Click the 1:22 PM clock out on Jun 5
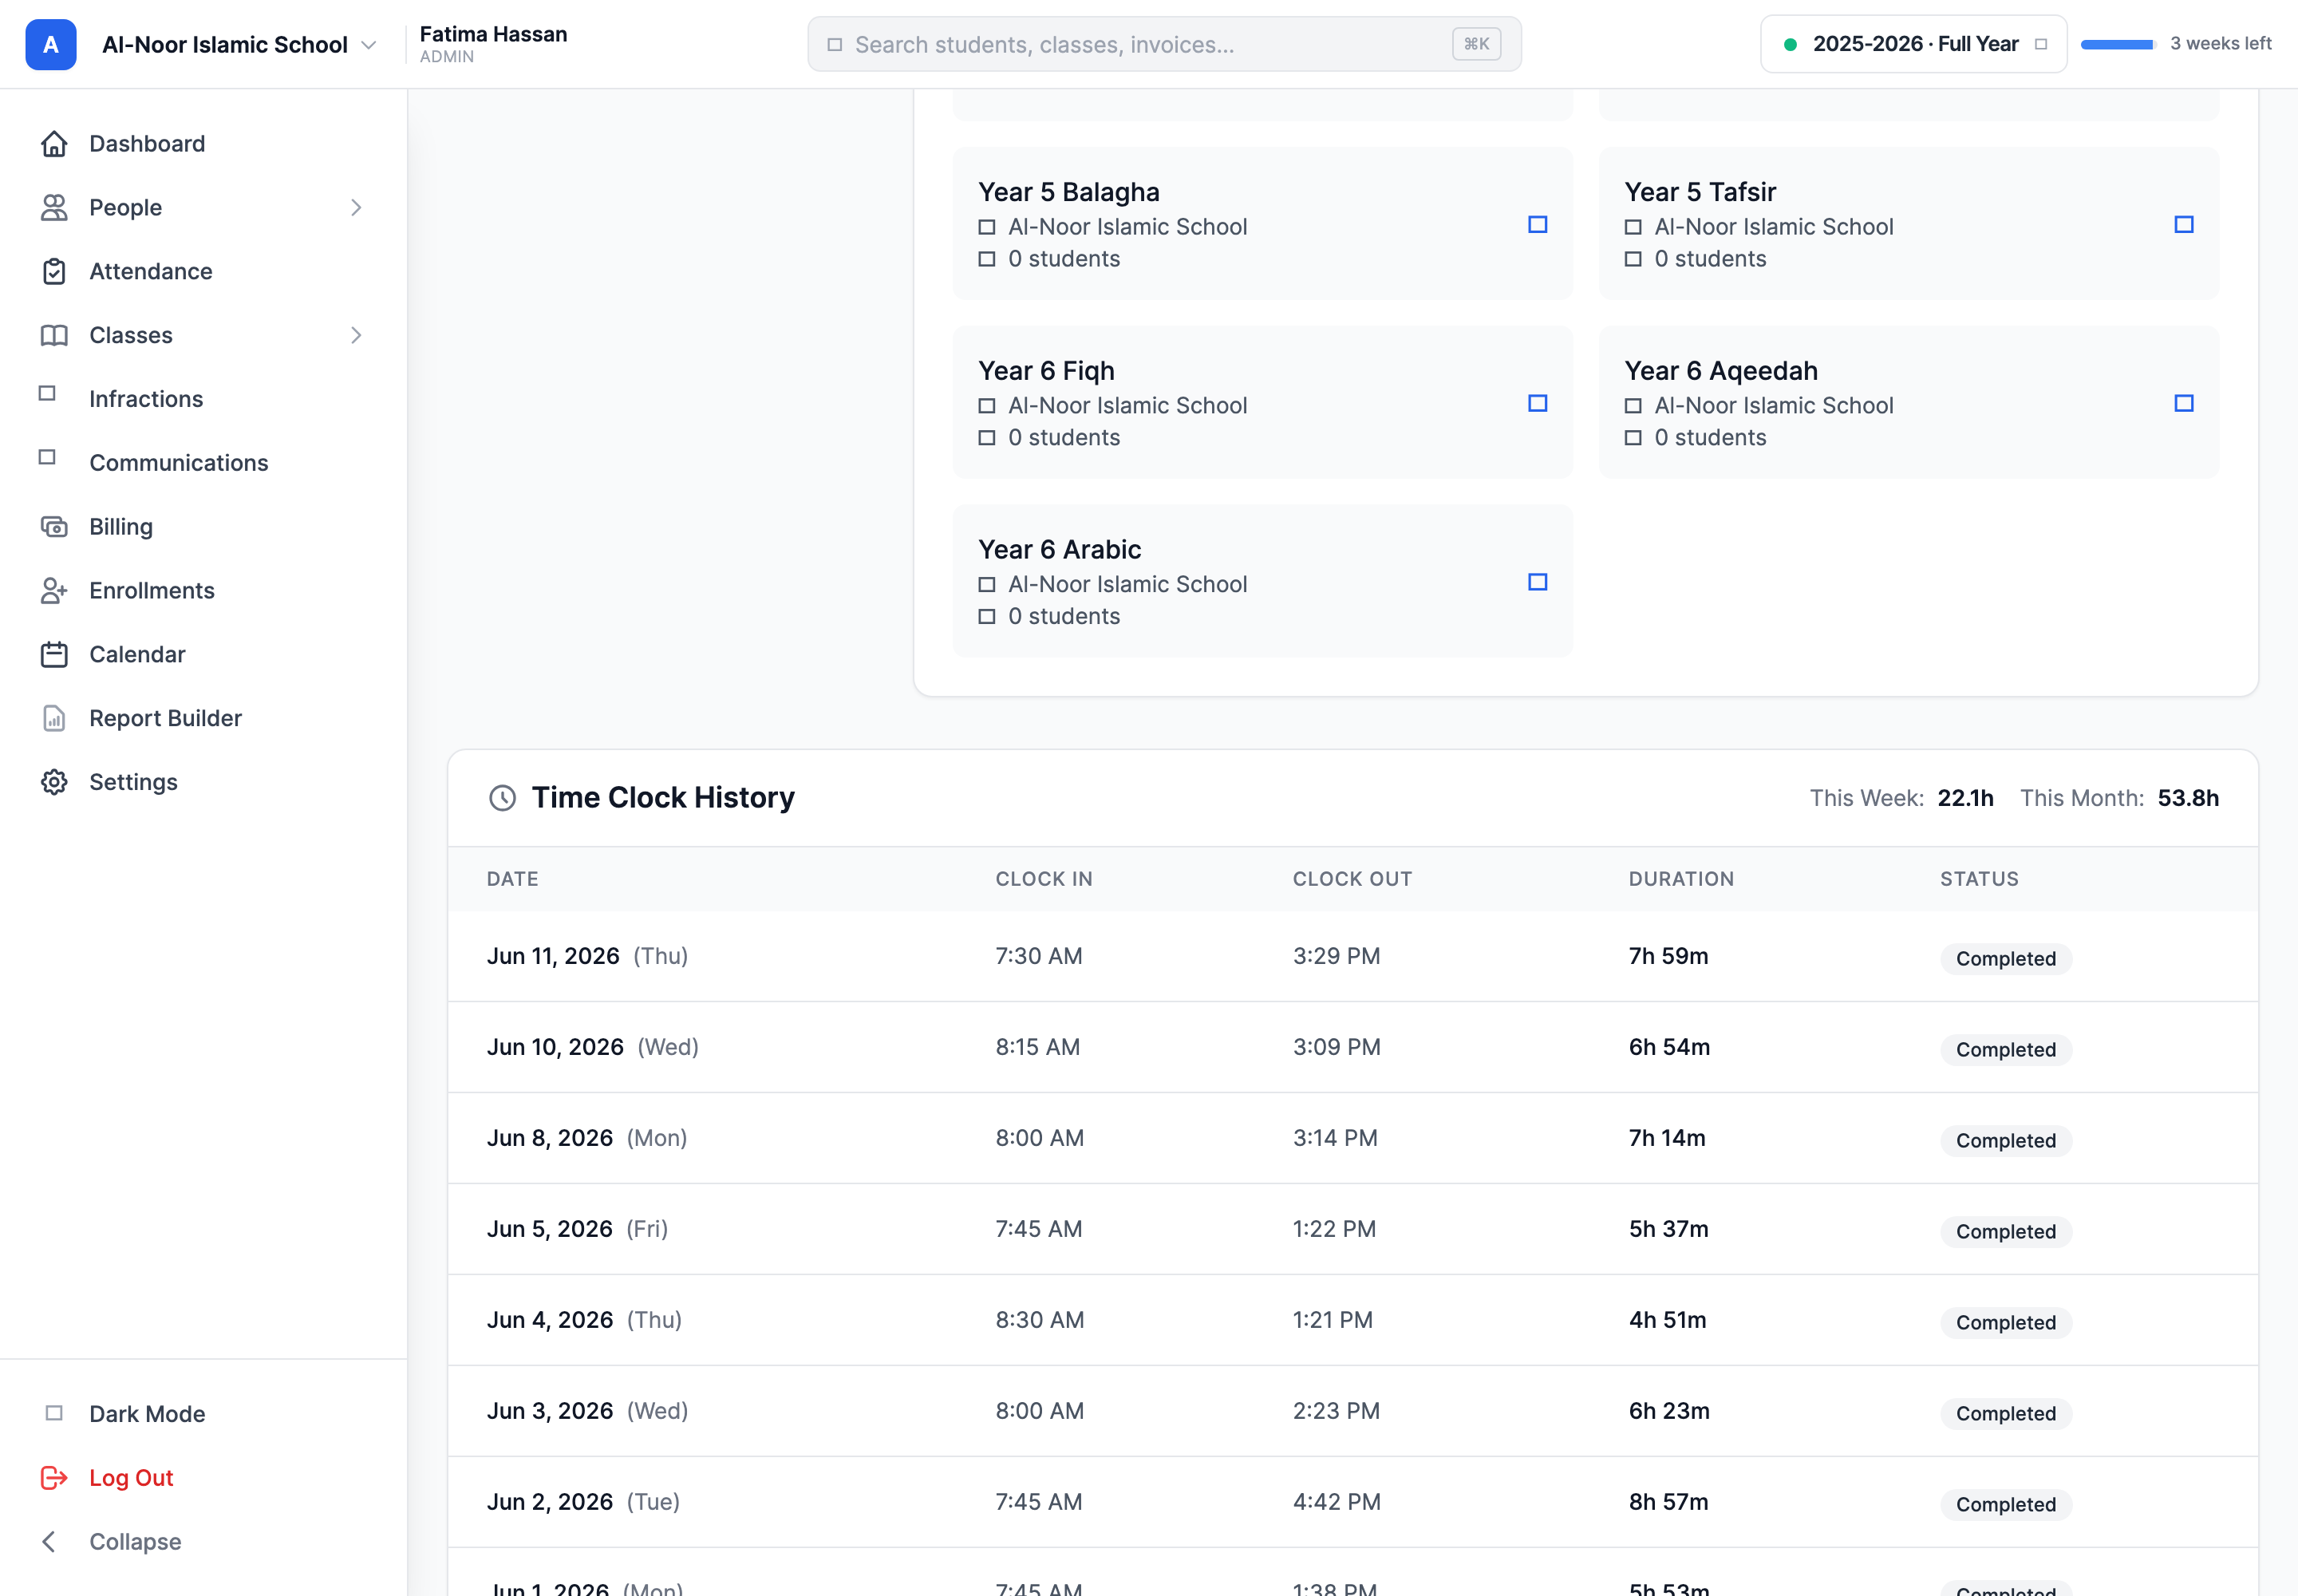Image resolution: width=2298 pixels, height=1596 pixels. [1333, 1230]
